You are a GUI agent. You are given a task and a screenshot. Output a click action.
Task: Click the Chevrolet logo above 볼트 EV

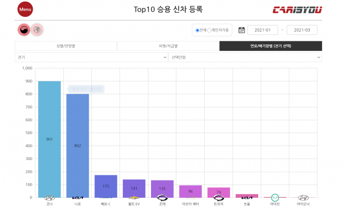(x=134, y=198)
